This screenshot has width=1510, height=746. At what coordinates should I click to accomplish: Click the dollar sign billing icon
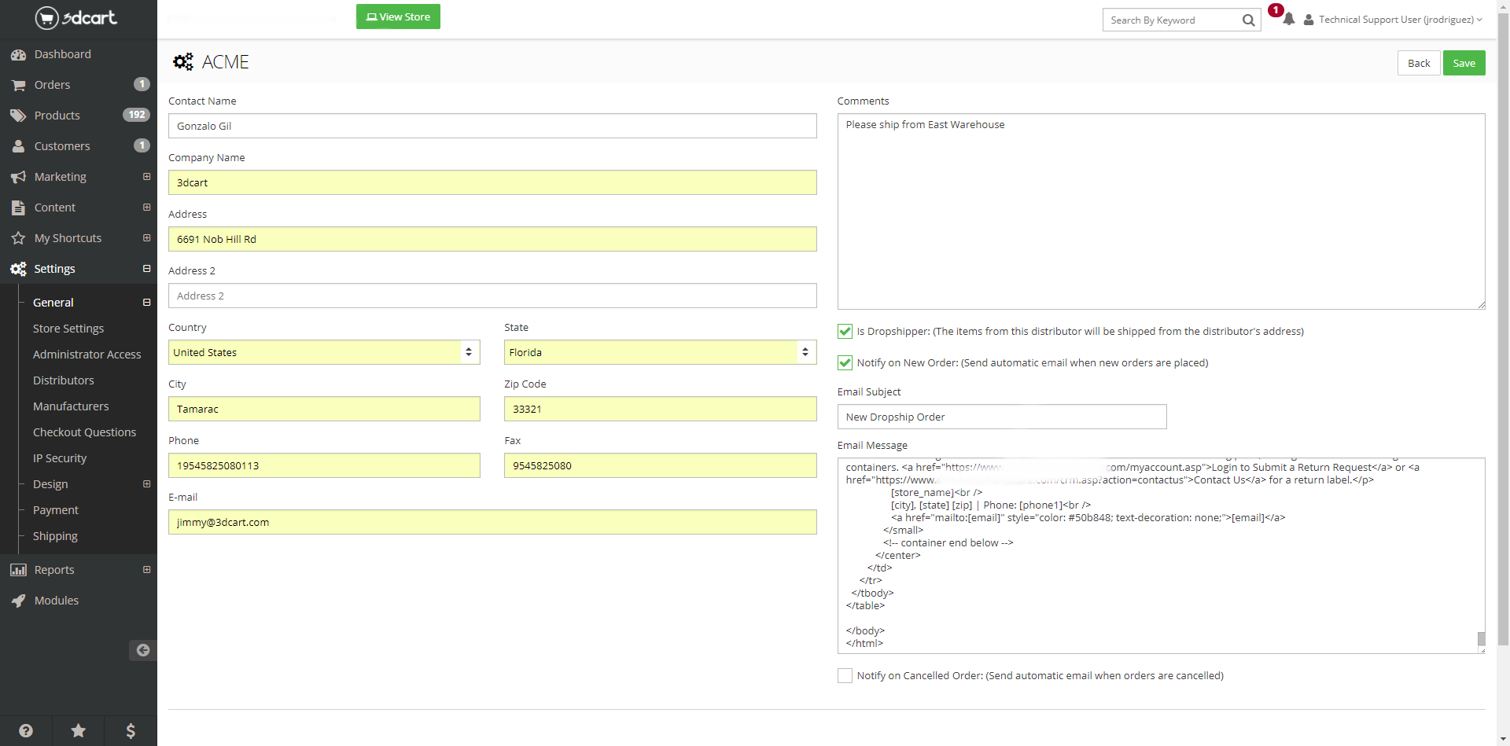point(131,731)
